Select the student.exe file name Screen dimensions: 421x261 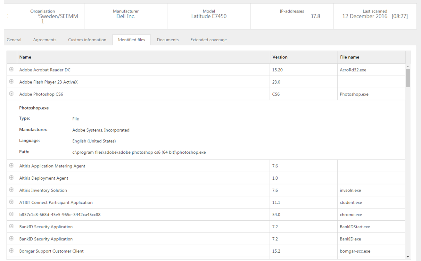pos(351,202)
